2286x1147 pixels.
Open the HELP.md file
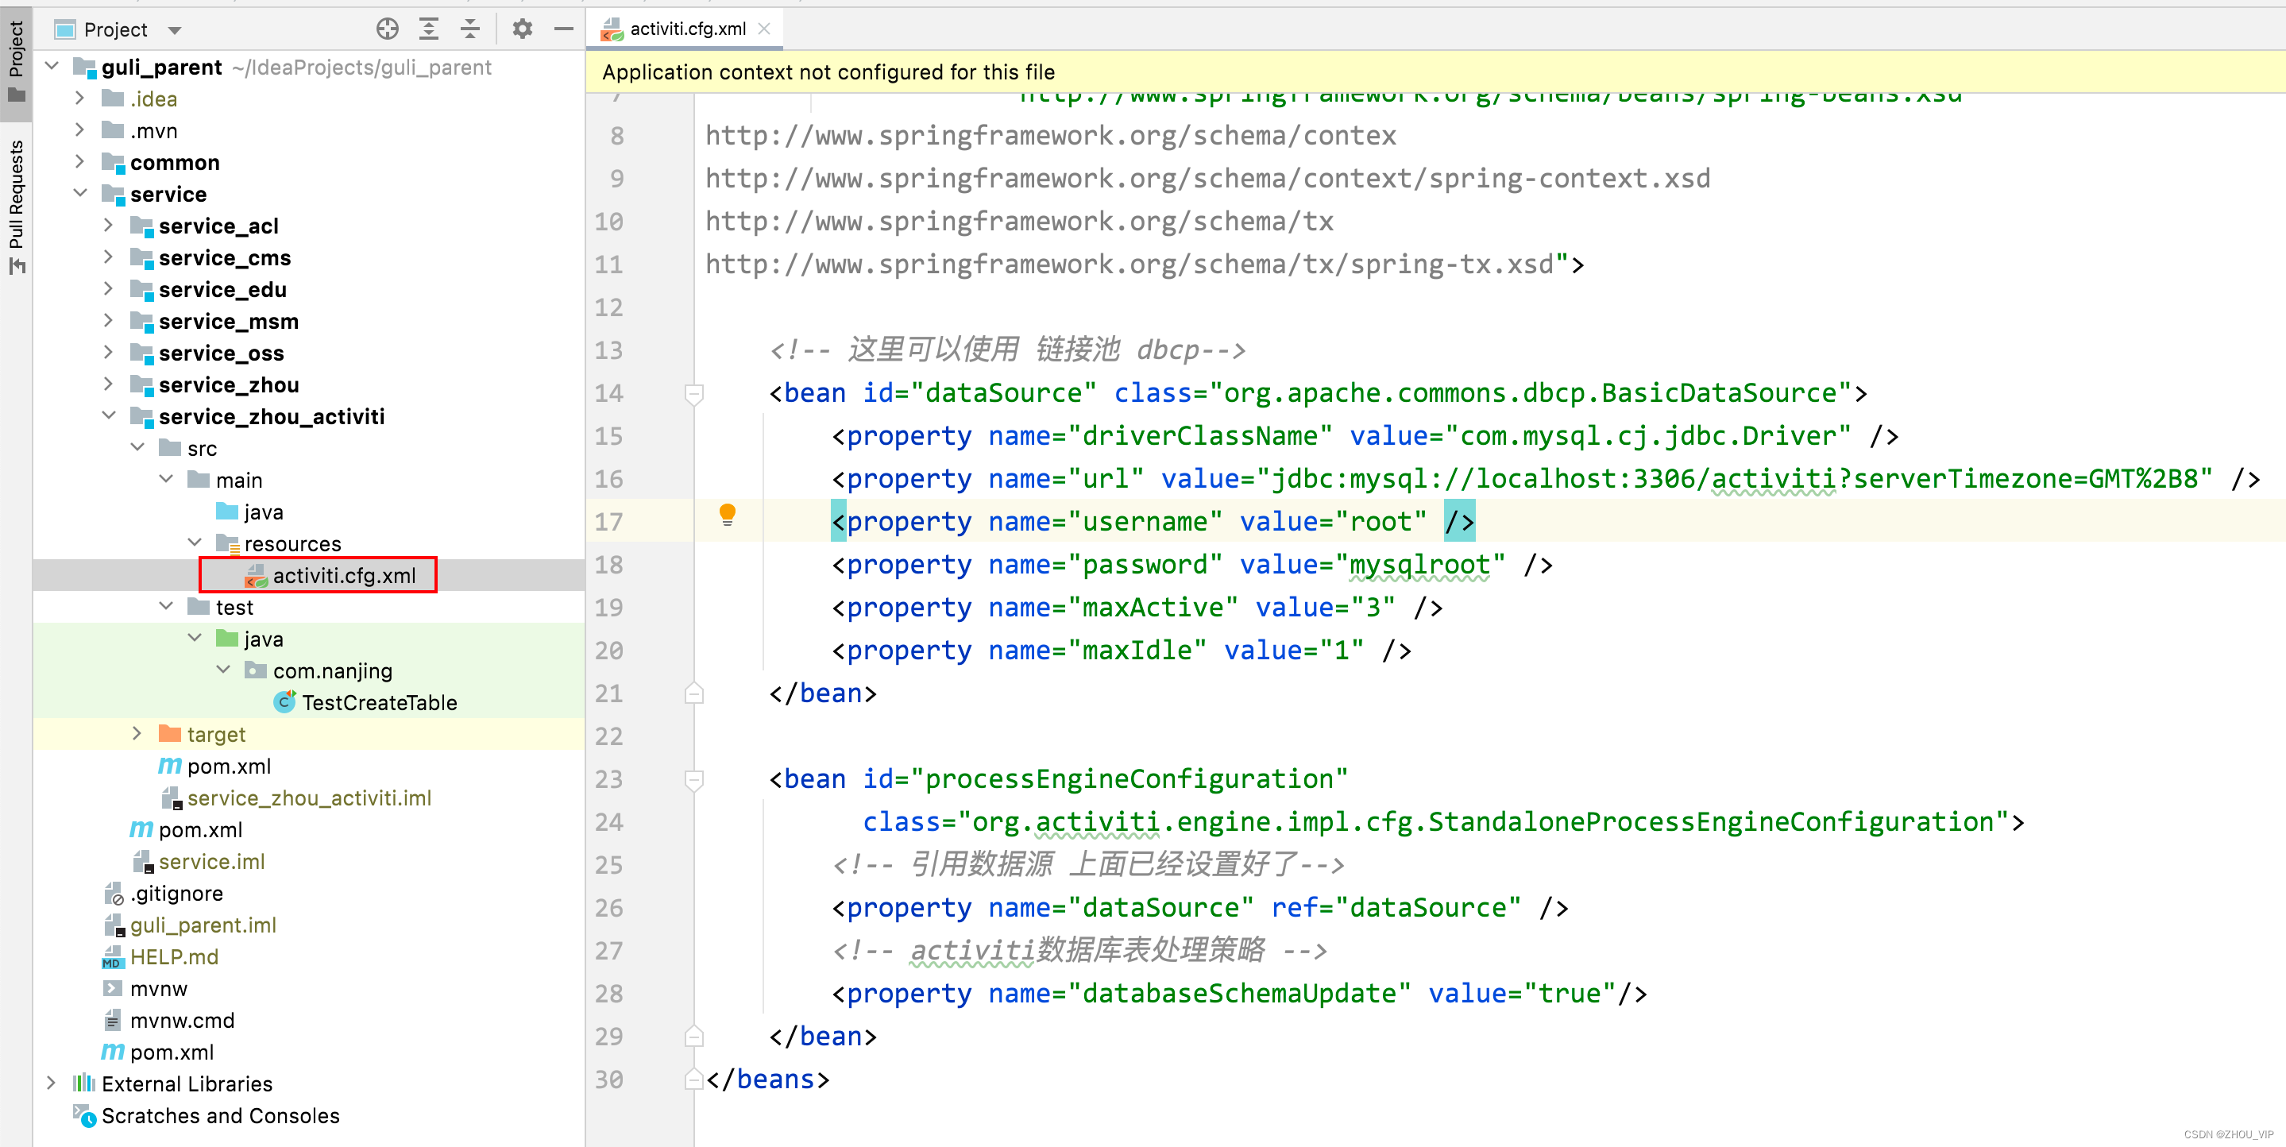click(x=174, y=956)
